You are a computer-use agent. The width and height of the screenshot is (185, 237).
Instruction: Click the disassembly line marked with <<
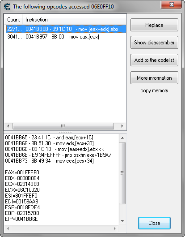55,149
